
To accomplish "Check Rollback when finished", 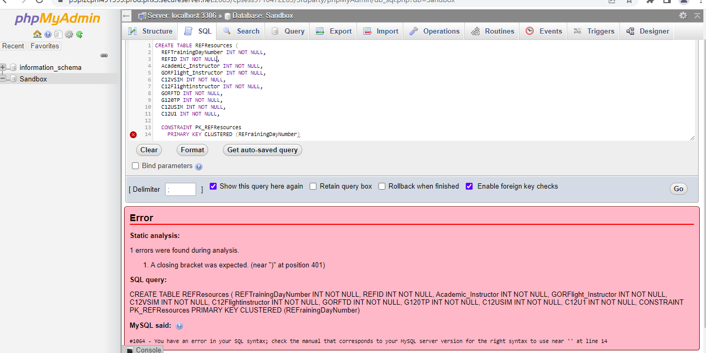I will pyautogui.click(x=382, y=186).
